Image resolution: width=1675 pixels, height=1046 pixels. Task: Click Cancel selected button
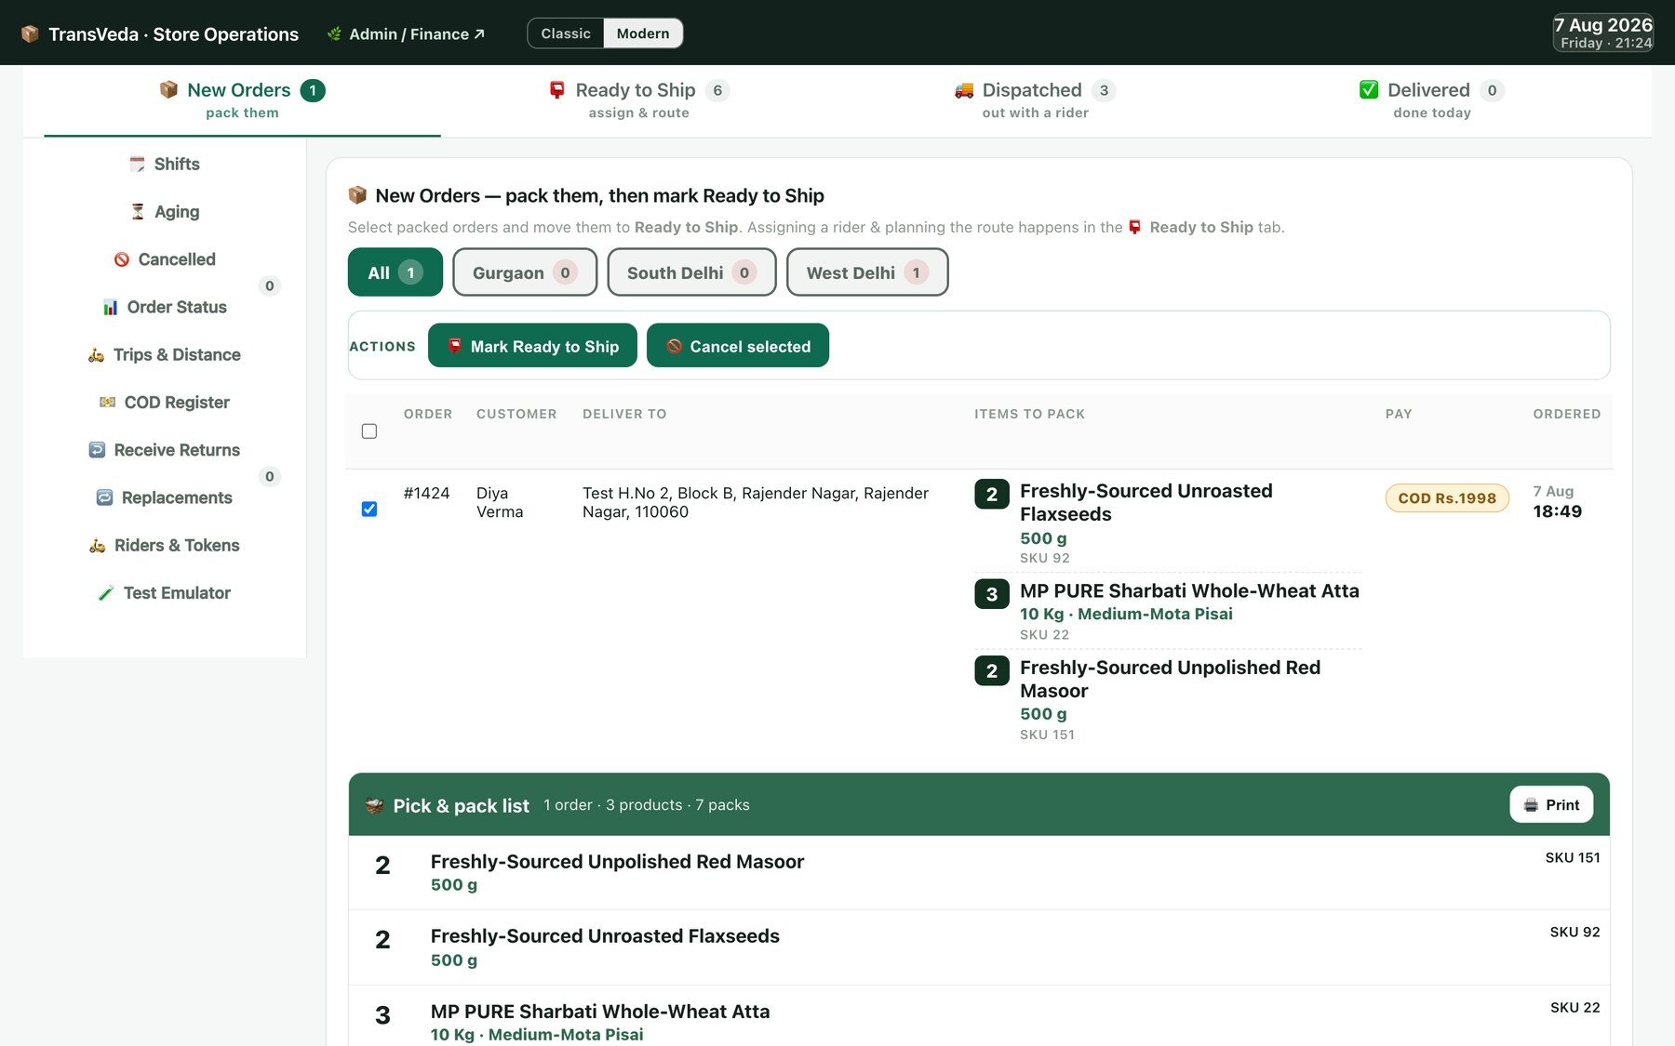(x=738, y=346)
